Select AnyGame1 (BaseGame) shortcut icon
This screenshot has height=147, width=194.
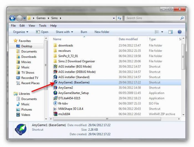(55, 82)
